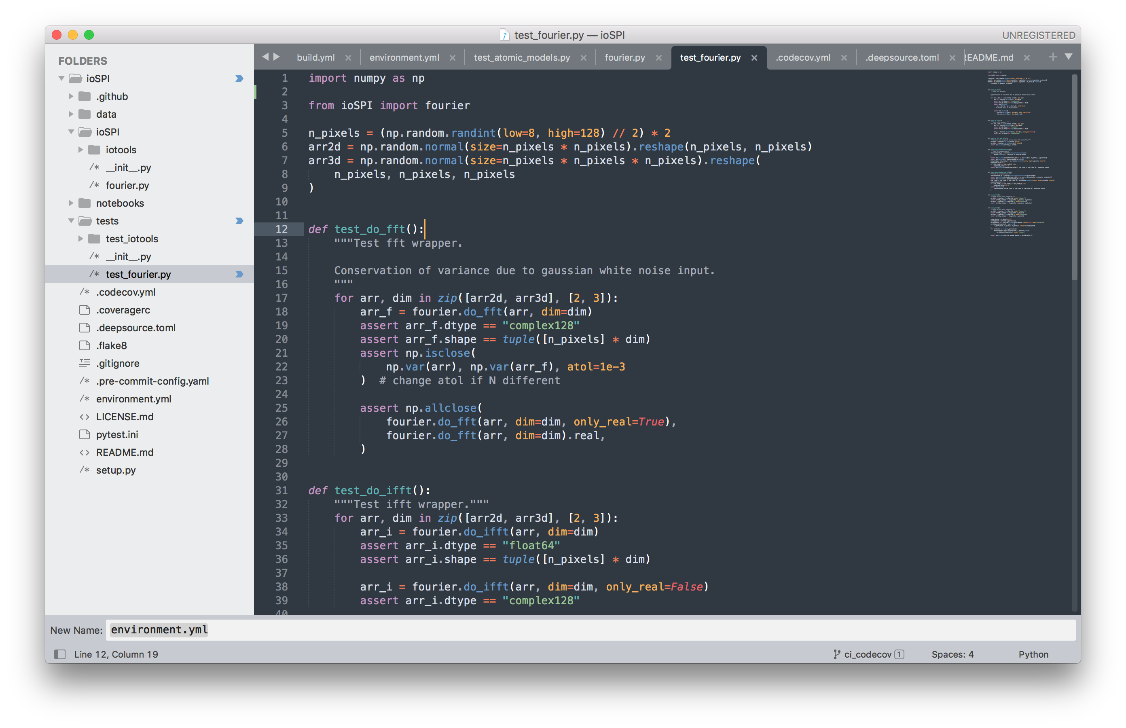This screenshot has height=728, width=1126.
Task: Close the test_fourier.py tab
Action: tap(754, 58)
